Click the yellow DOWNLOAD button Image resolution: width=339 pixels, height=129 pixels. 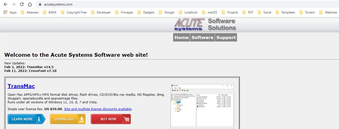(67, 119)
